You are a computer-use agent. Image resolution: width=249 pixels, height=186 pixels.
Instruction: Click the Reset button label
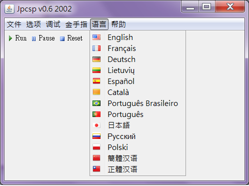coord(75,38)
